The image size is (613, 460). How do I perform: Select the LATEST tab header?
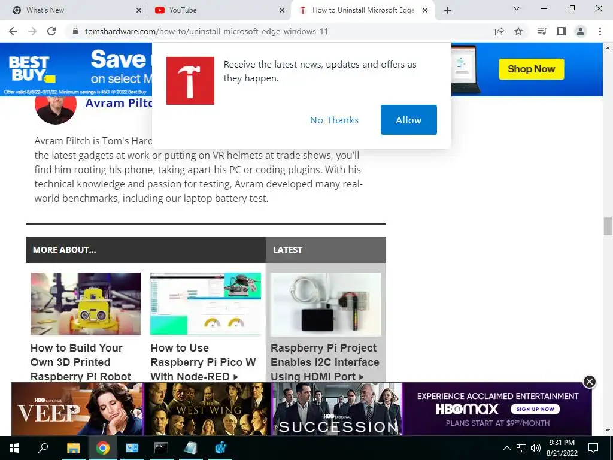[326, 250]
